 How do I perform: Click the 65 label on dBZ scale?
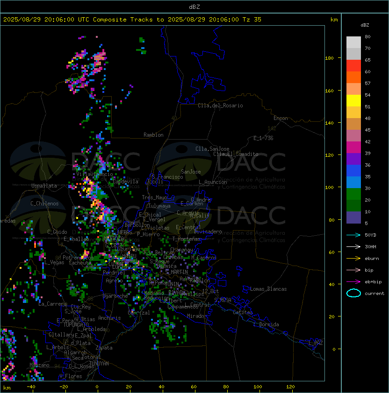[x=367, y=60]
